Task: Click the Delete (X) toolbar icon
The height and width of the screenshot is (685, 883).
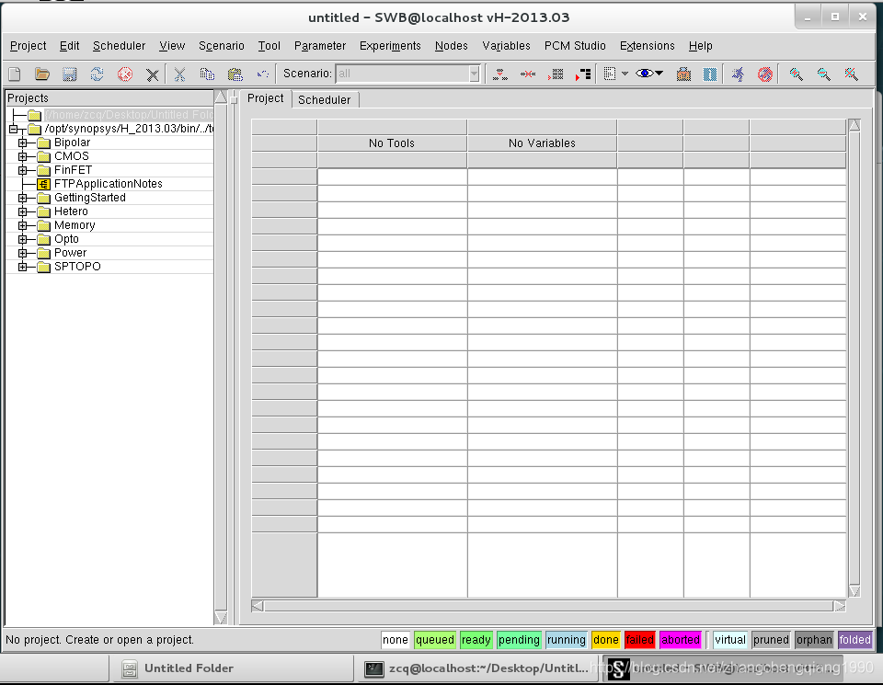Action: [x=152, y=74]
